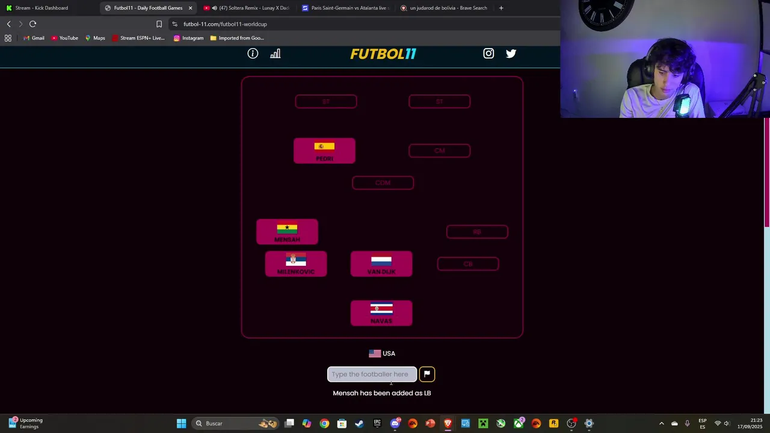This screenshot has height=433, width=770.
Task: Click the FUTBOL11 logo
Action: click(383, 54)
